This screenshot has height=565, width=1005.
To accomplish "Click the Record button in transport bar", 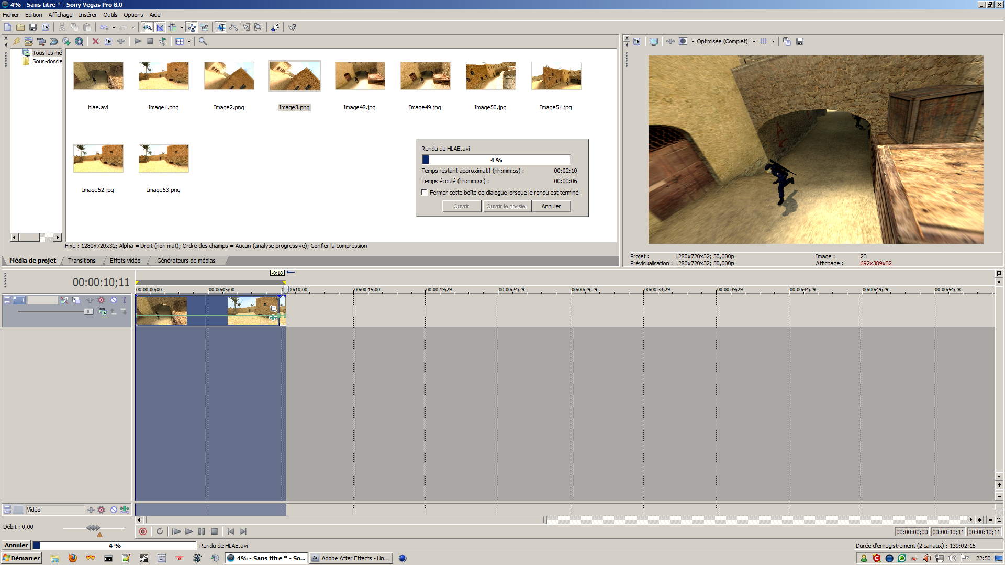I will point(143,532).
